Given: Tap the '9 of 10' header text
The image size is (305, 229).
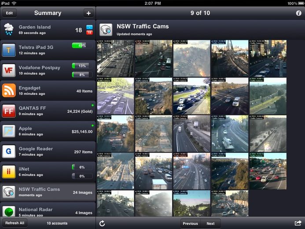Looking at the screenshot, I should (200, 13).
